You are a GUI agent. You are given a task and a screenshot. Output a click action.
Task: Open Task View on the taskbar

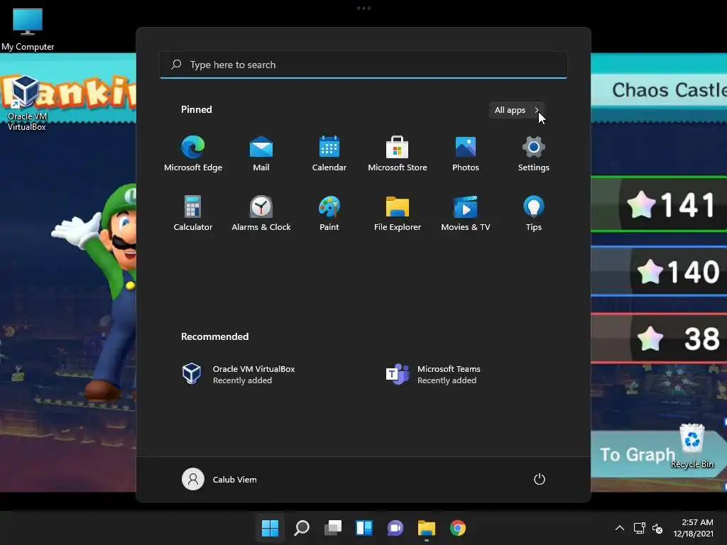coord(333,528)
